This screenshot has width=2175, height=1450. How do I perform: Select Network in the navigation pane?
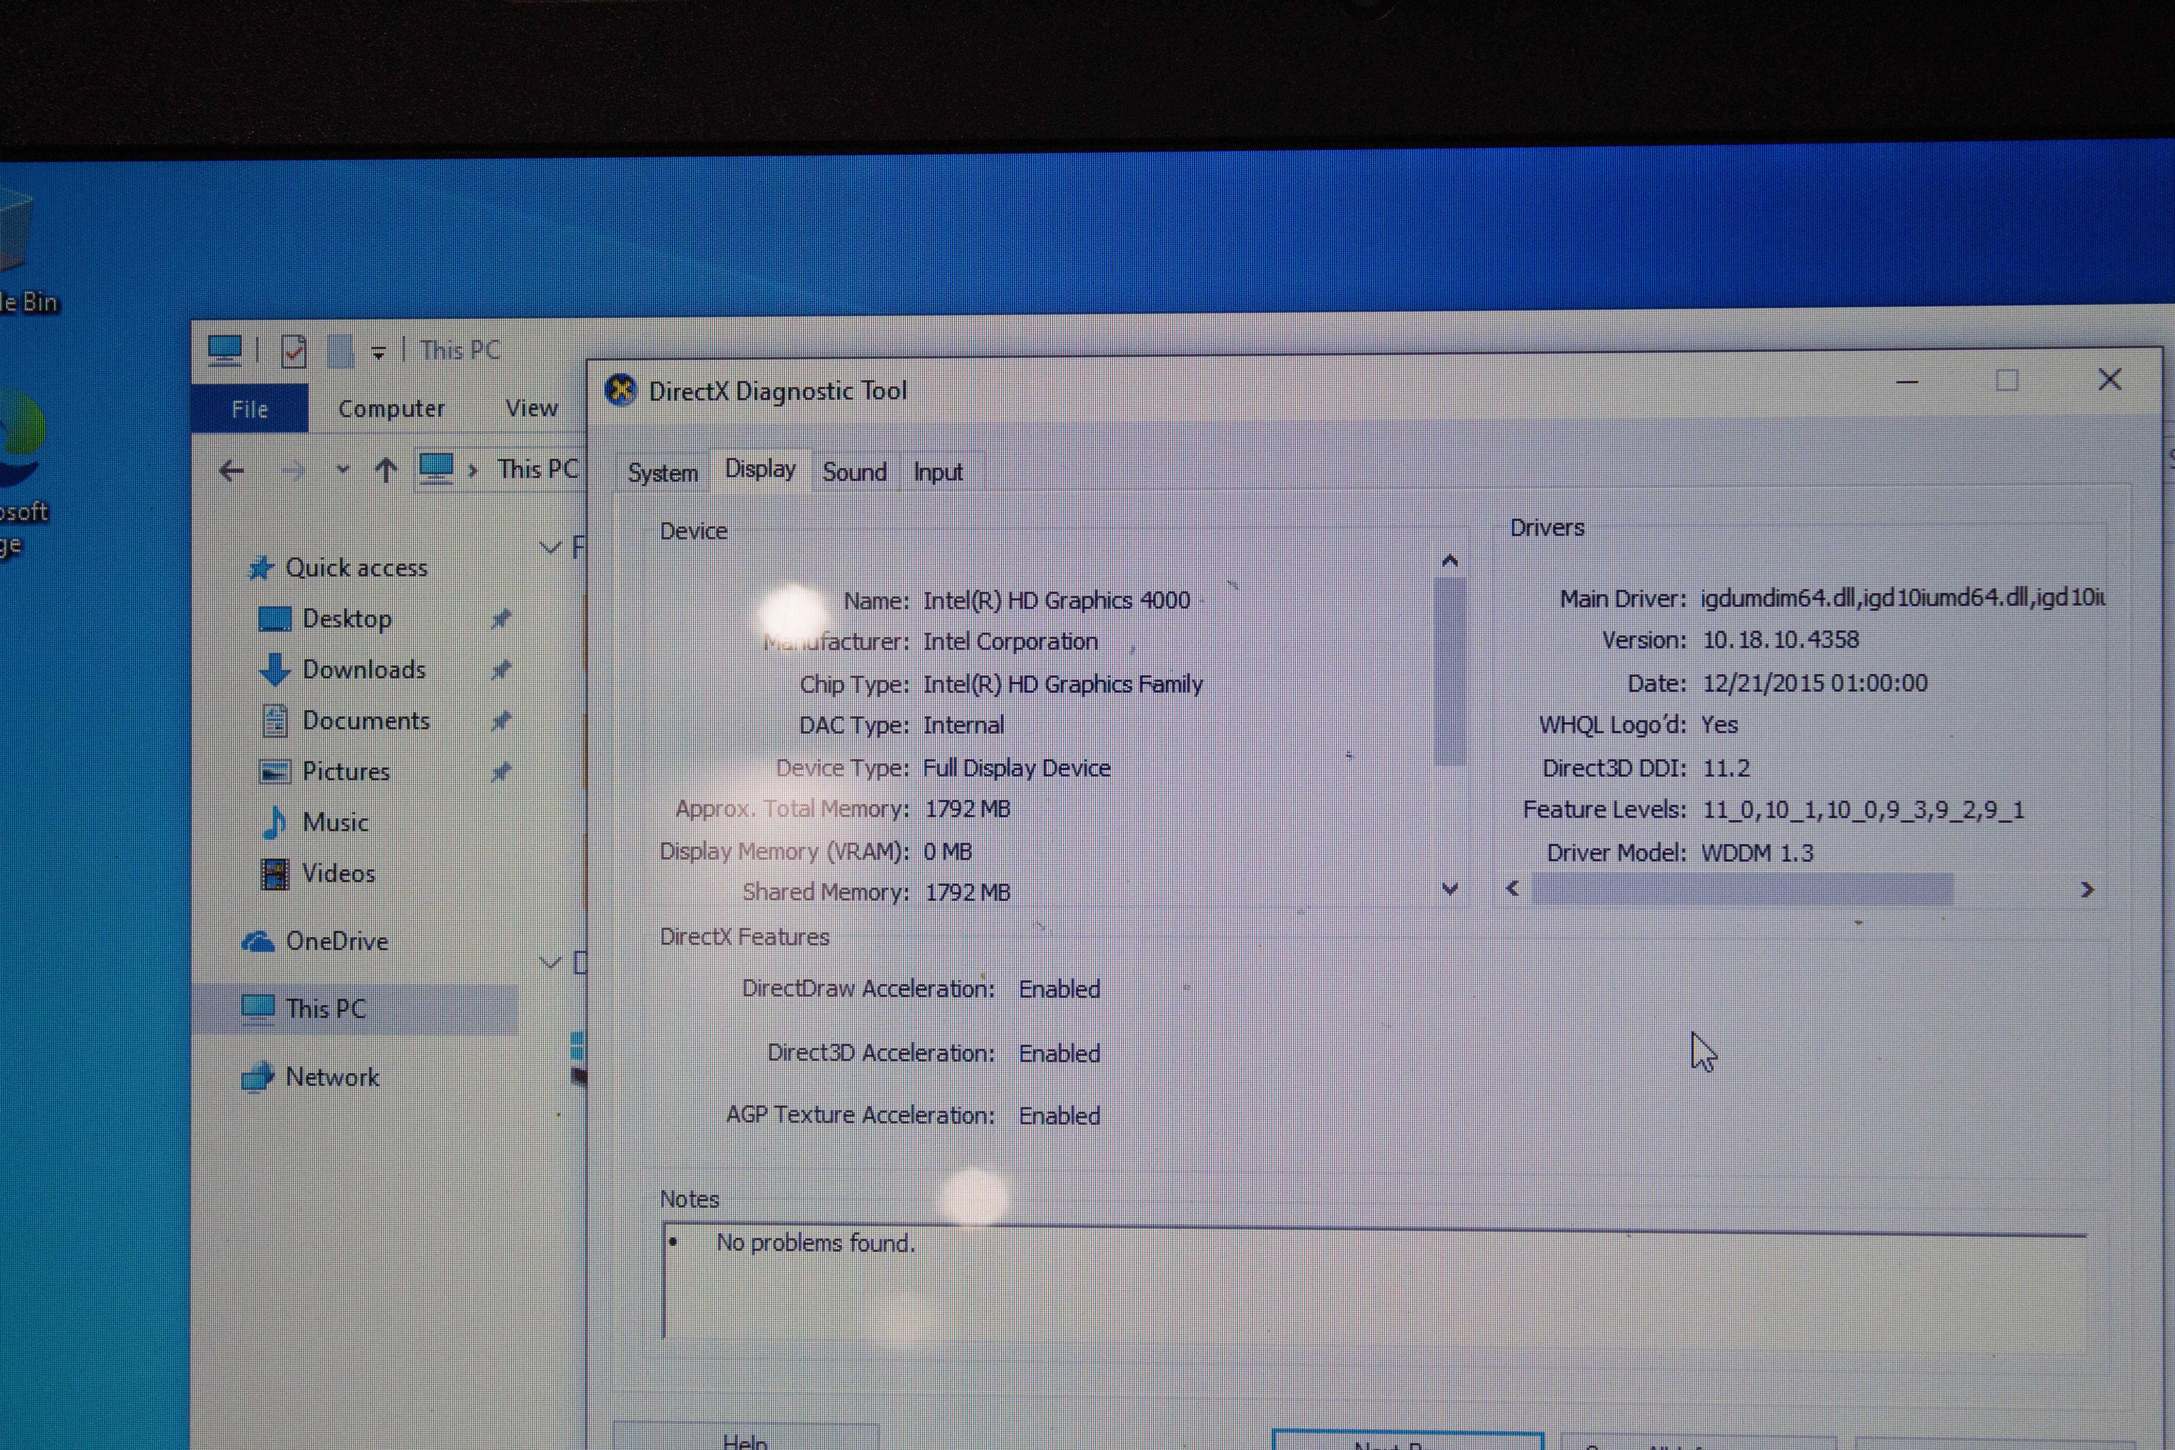332,1077
